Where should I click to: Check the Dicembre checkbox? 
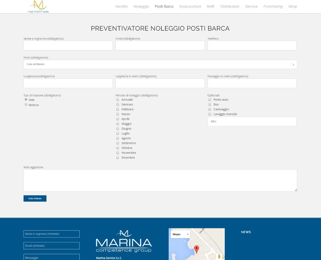point(118,158)
